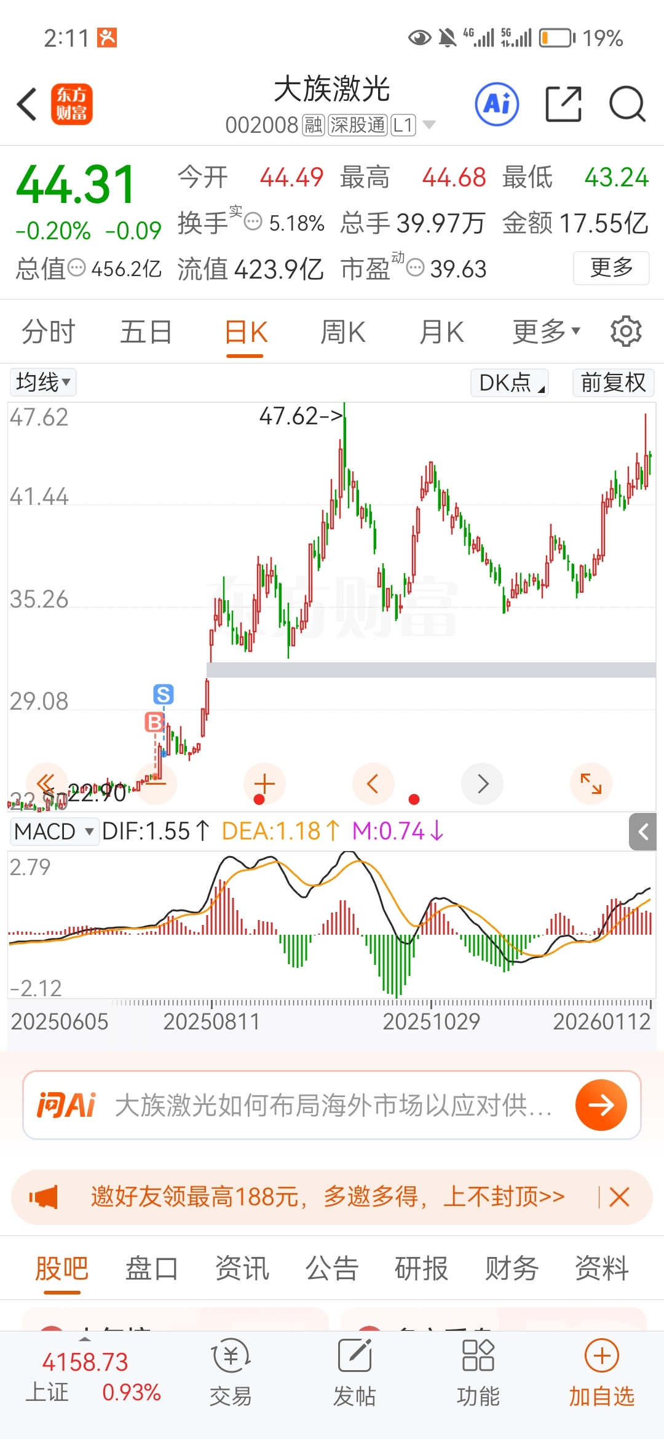Screen dimensions: 664x1439
Task: Tap the 融 margin tag
Action: (314, 125)
